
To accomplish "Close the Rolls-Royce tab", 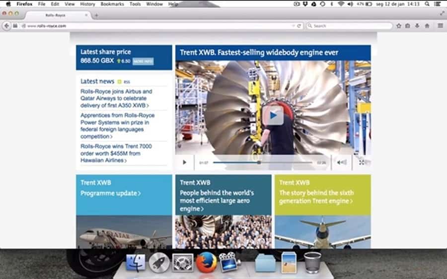I will [86, 15].
